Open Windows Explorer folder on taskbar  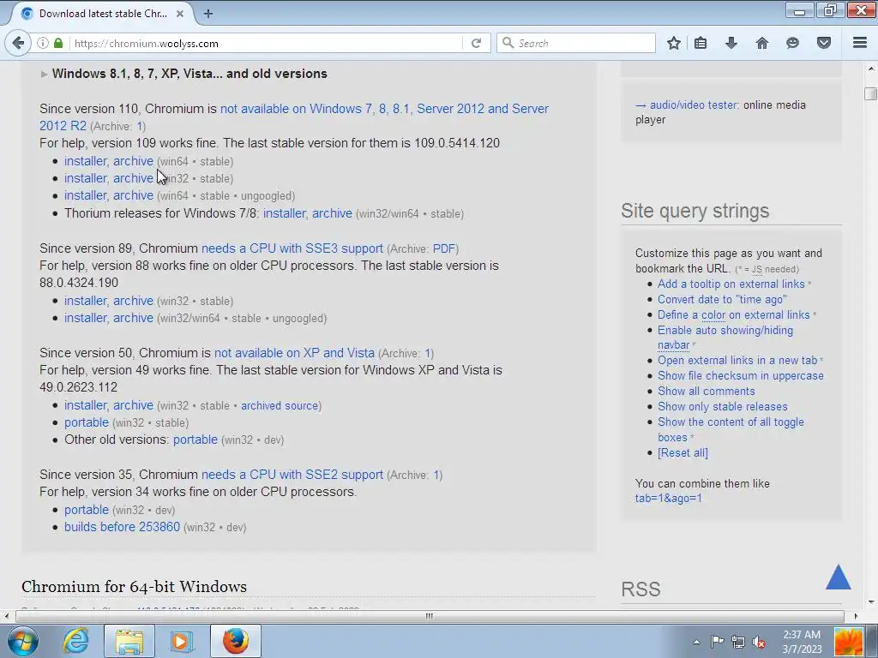pos(129,641)
